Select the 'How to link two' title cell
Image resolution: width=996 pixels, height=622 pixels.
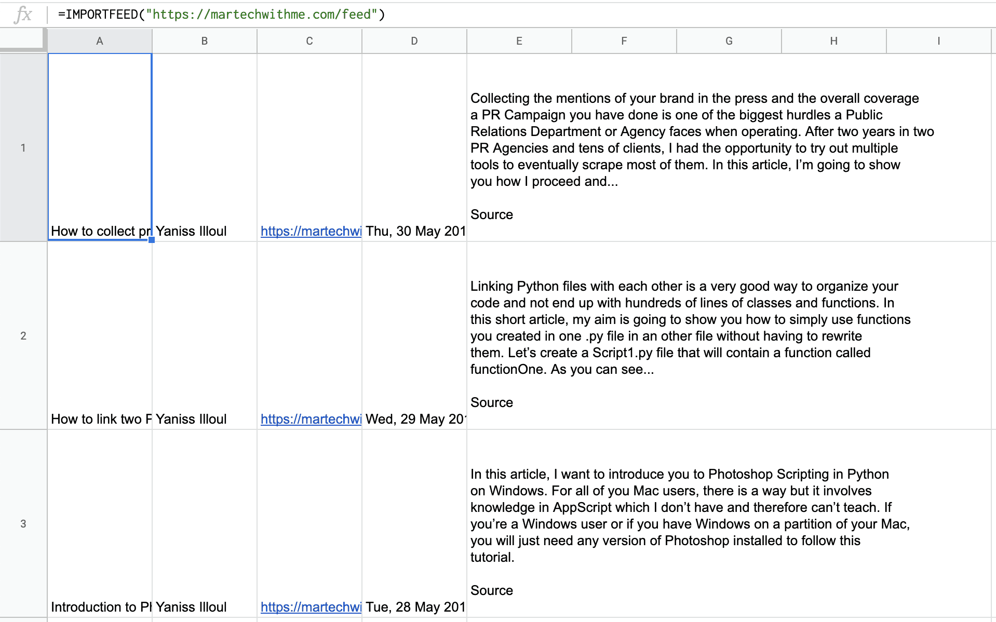[100, 335]
